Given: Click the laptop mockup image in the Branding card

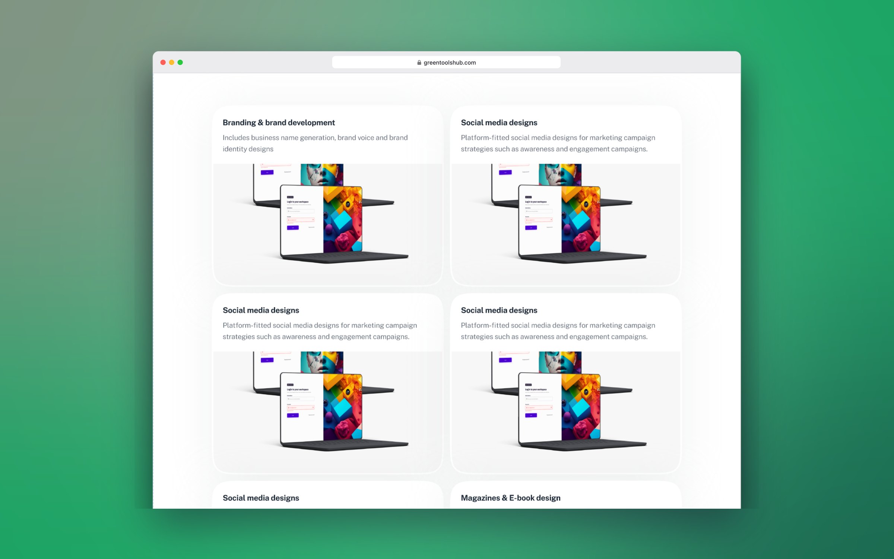Looking at the screenshot, I should click(x=327, y=224).
